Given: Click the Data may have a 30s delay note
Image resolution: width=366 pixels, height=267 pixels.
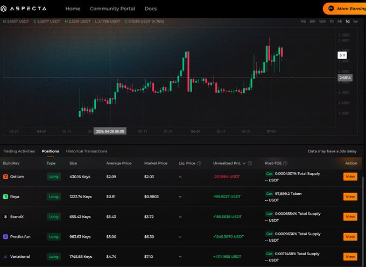Looking at the screenshot, I should point(332,151).
